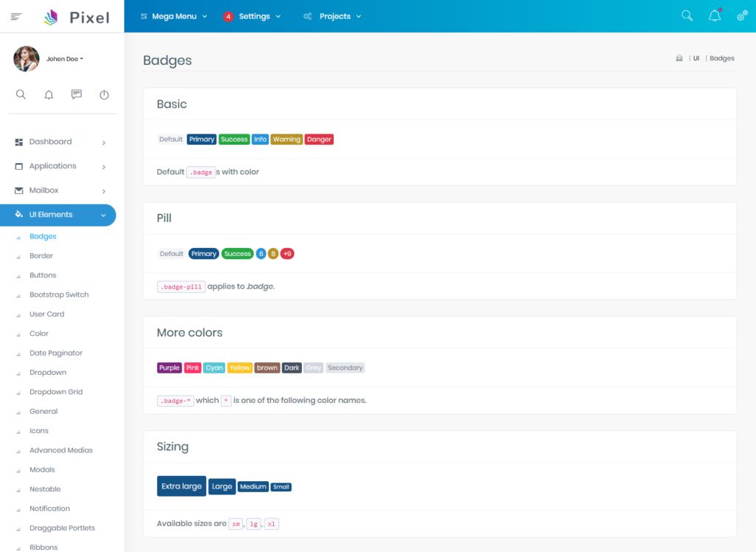Click the red +9 pill badge
This screenshot has height=552, width=756.
coord(287,254)
